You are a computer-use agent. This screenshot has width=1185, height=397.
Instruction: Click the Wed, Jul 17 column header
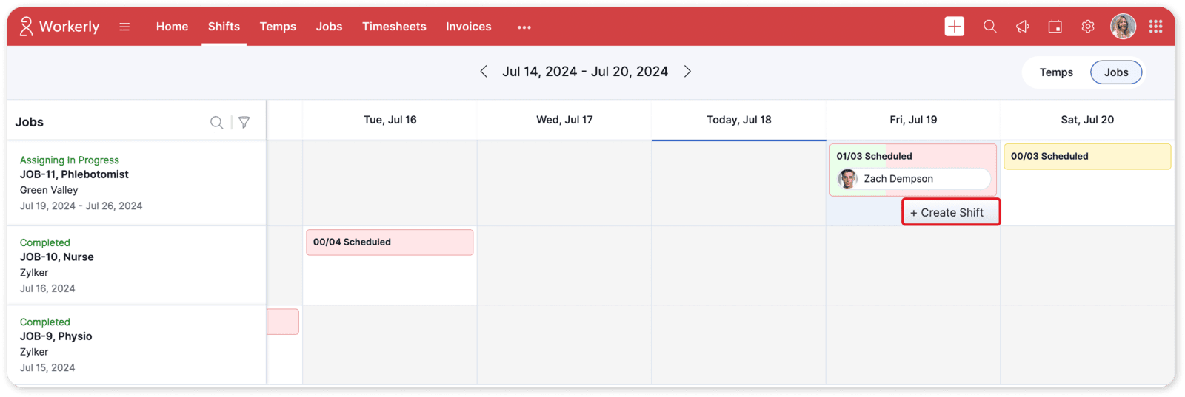(x=564, y=120)
